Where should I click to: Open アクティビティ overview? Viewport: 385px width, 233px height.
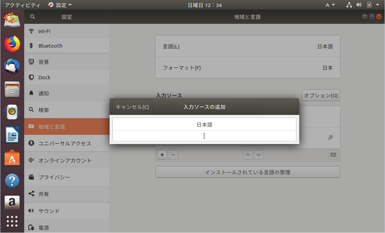[22, 5]
